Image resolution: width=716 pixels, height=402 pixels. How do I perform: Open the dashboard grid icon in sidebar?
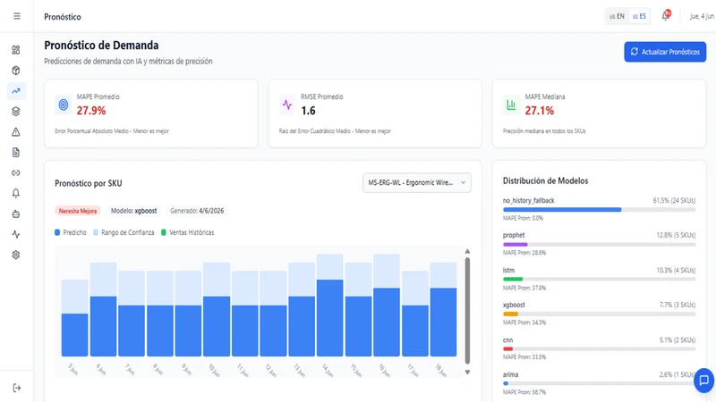pyautogui.click(x=16, y=50)
